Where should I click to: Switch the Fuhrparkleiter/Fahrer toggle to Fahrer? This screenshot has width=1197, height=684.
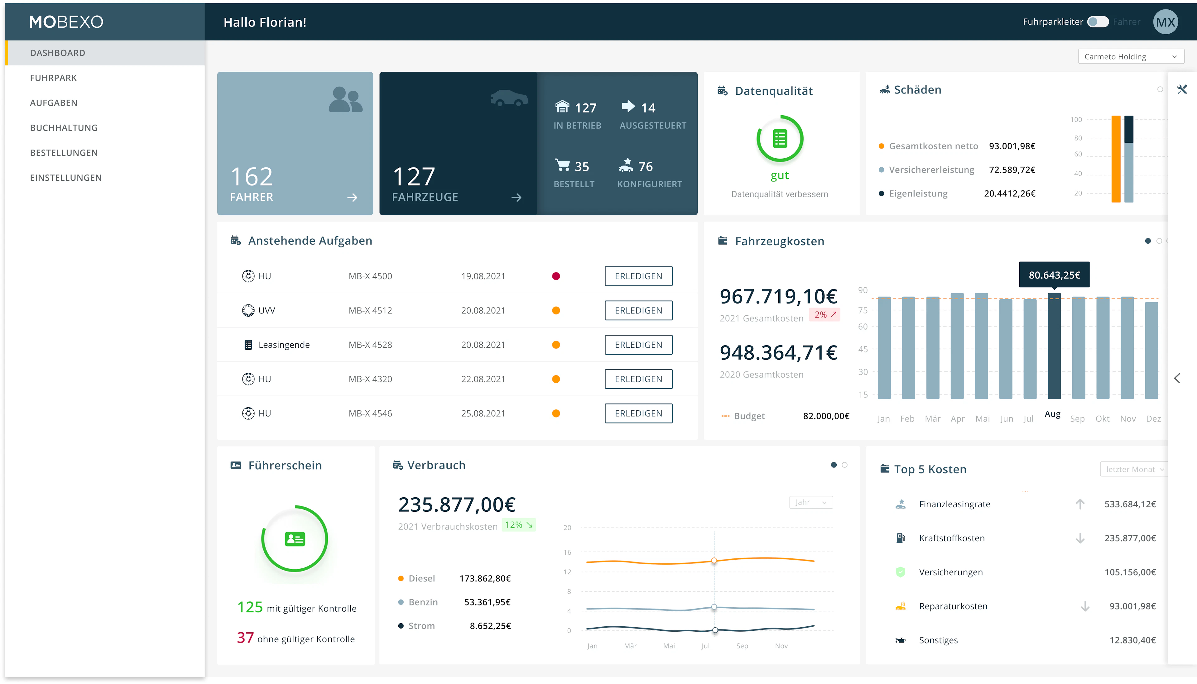click(x=1098, y=22)
